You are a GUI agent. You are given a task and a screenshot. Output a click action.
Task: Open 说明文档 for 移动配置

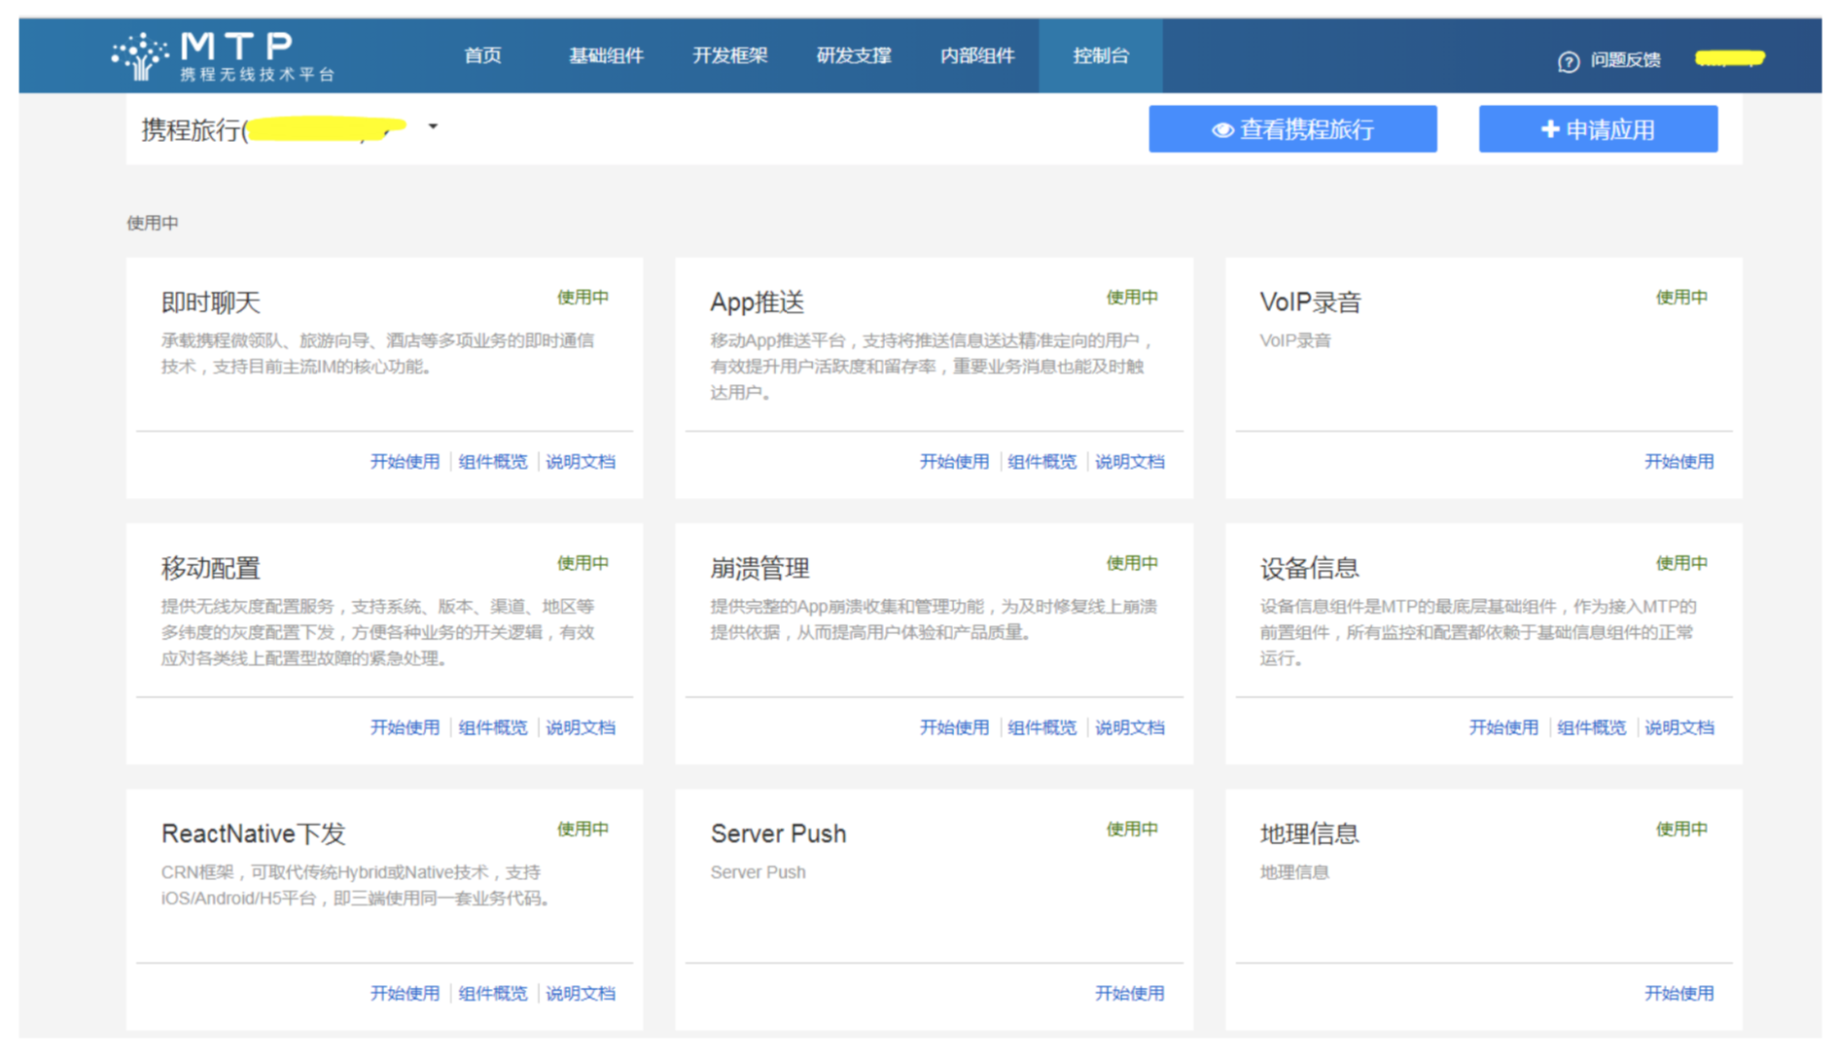coord(581,727)
